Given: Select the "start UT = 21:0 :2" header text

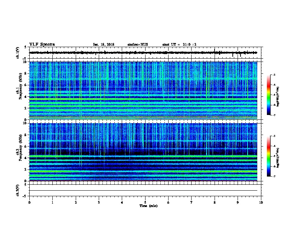Looking at the screenshot, I should [179, 45].
